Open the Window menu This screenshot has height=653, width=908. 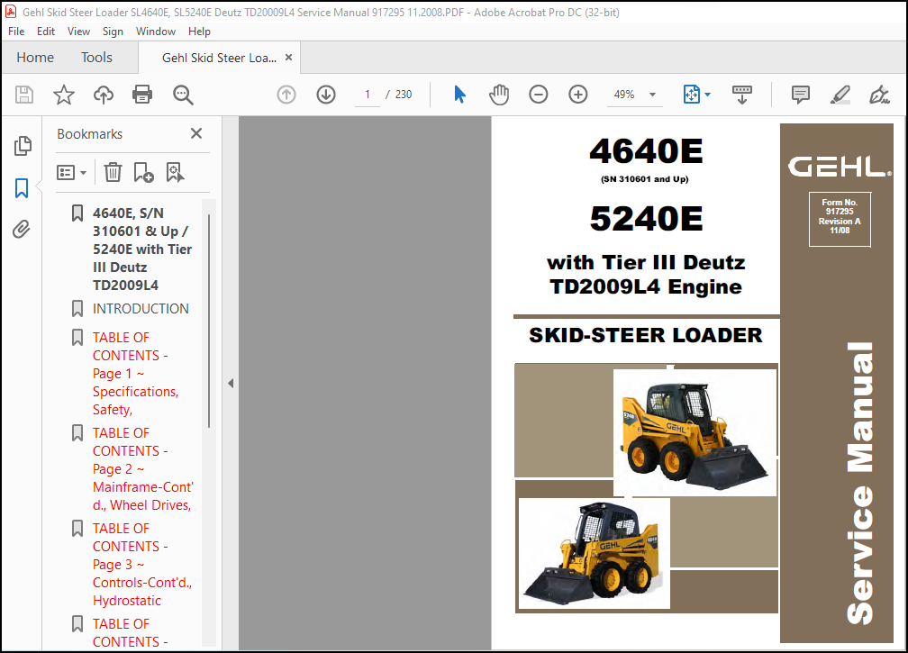pyautogui.click(x=156, y=32)
